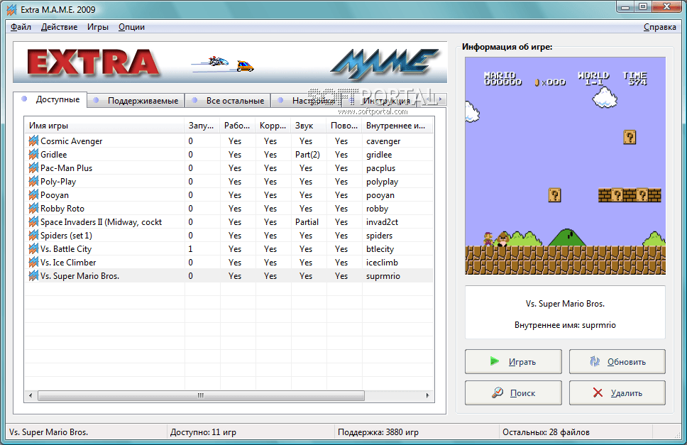Click the Vs. Super Mario Bros. row icon
The height and width of the screenshot is (445, 687).
pyautogui.click(x=33, y=276)
